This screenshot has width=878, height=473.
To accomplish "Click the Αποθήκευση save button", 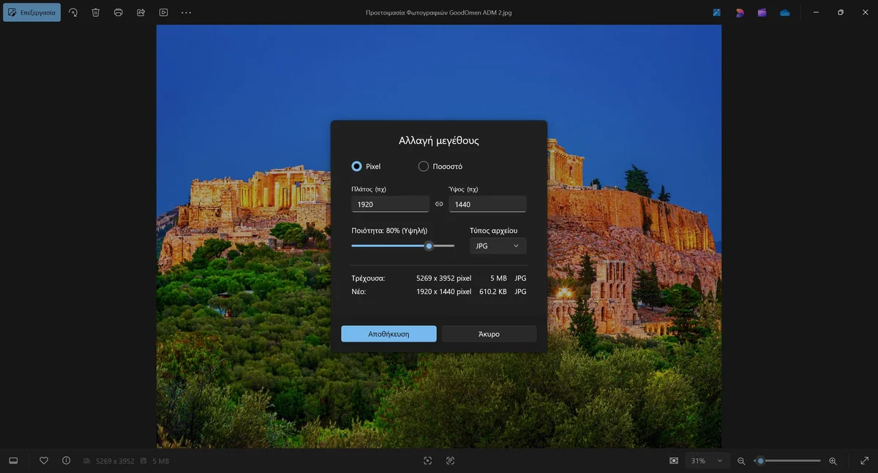I will pyautogui.click(x=389, y=333).
